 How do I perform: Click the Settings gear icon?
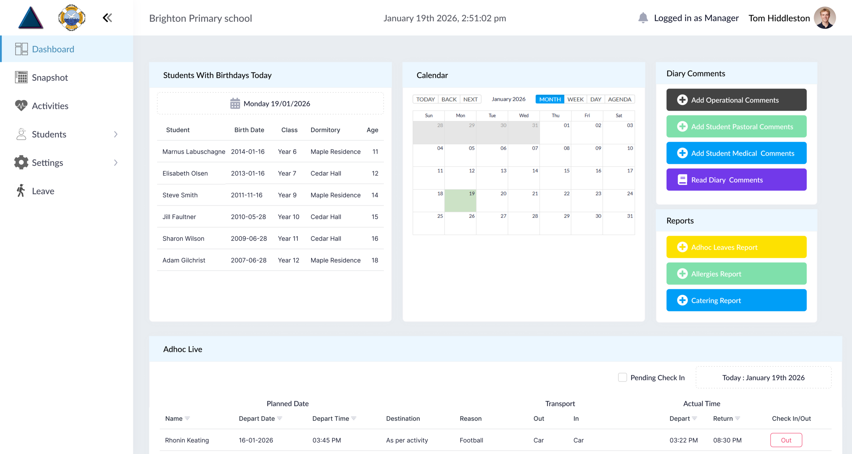point(21,162)
